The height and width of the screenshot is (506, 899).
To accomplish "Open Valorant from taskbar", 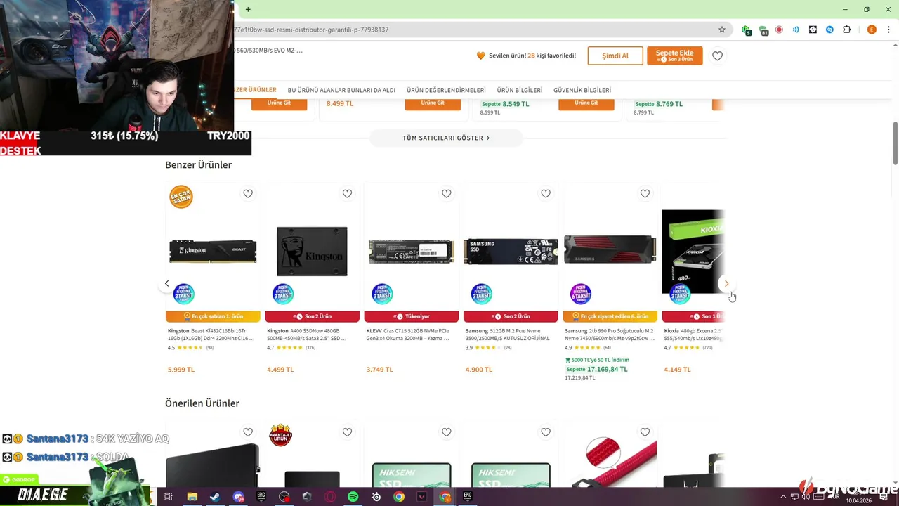I will tap(421, 497).
